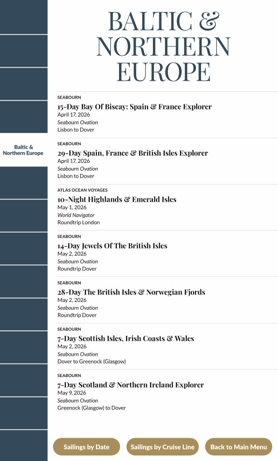Click the Atlas Ocean Voyages cruise line label
This screenshot has width=278, height=461.
point(82,190)
